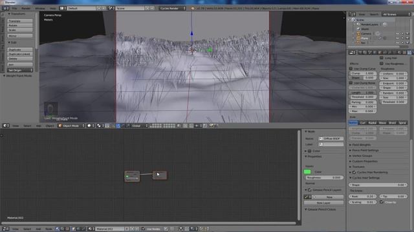Click the viewport shading sphere icon

[x=90, y=126]
